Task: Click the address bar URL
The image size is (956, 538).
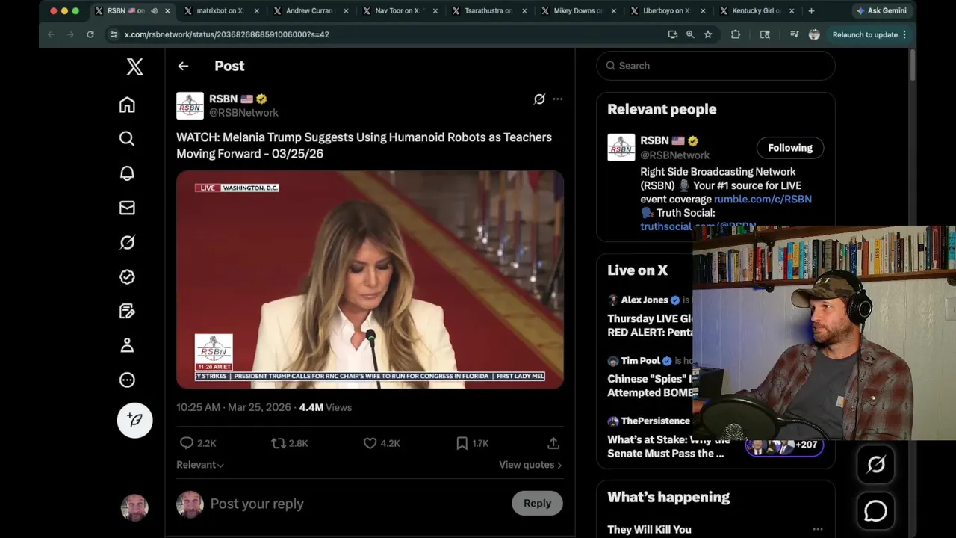Action: [x=227, y=34]
